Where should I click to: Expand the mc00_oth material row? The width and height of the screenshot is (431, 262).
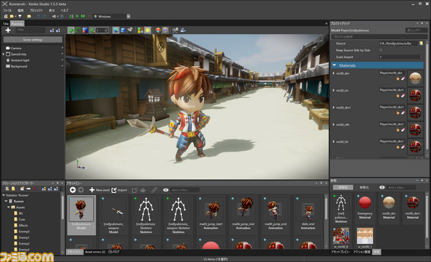pos(334,125)
